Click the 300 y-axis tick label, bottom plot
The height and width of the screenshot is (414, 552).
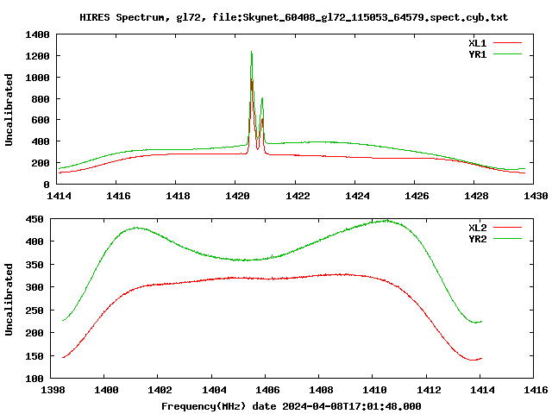click(34, 287)
